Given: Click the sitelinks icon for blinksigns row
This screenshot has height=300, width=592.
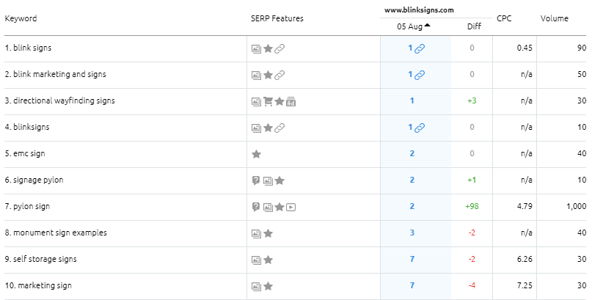Looking at the screenshot, I should [279, 128].
